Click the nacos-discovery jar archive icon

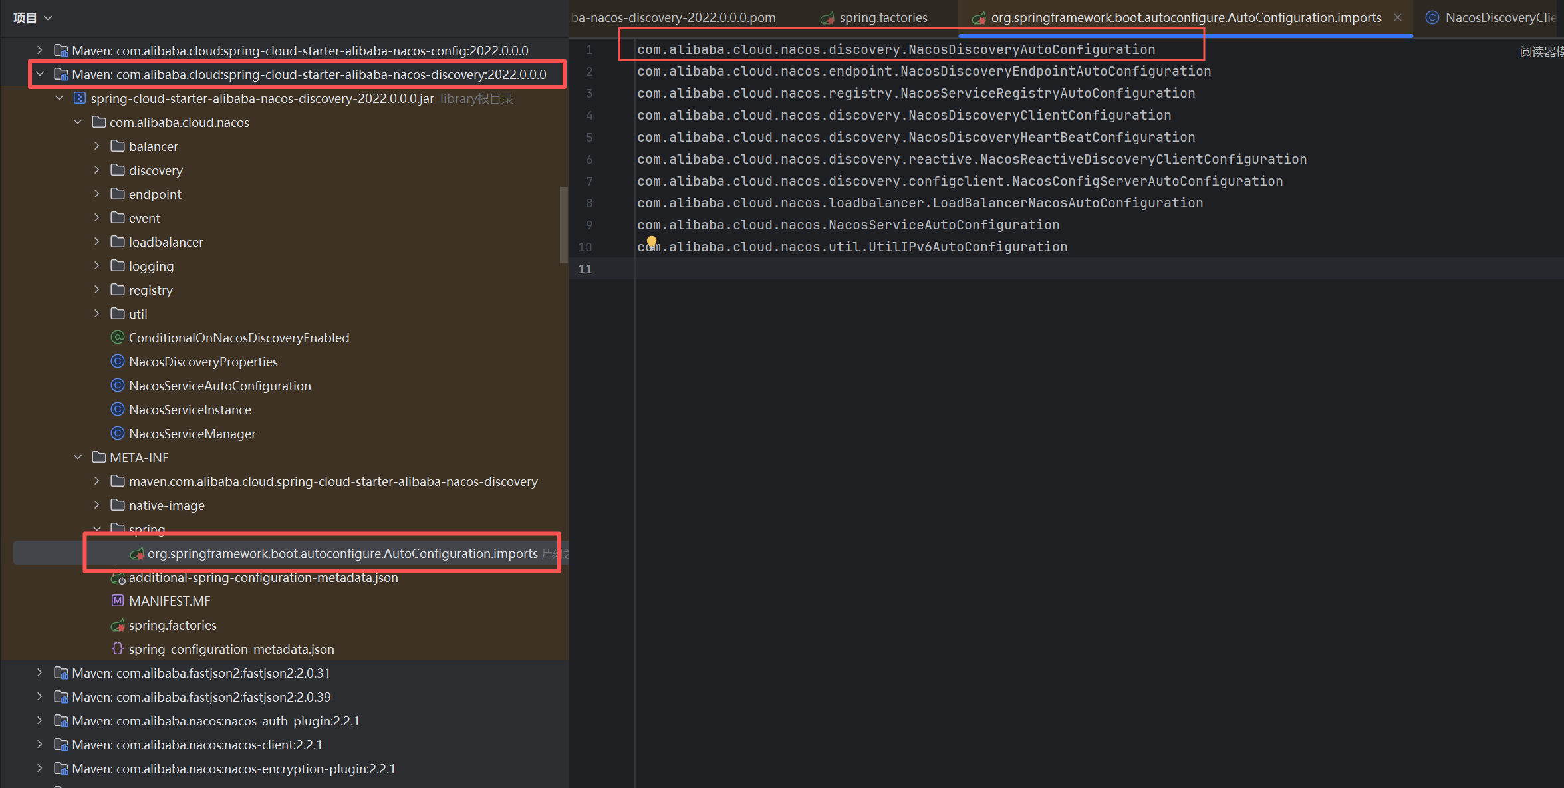coord(80,98)
